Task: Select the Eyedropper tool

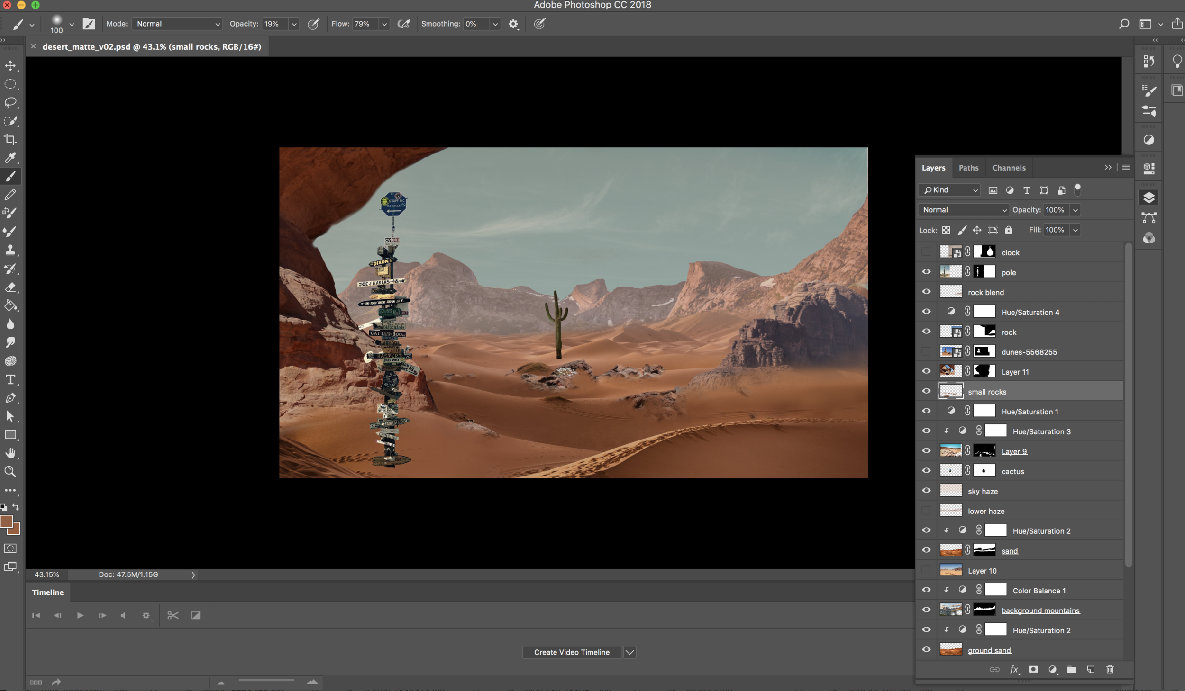Action: click(x=11, y=158)
